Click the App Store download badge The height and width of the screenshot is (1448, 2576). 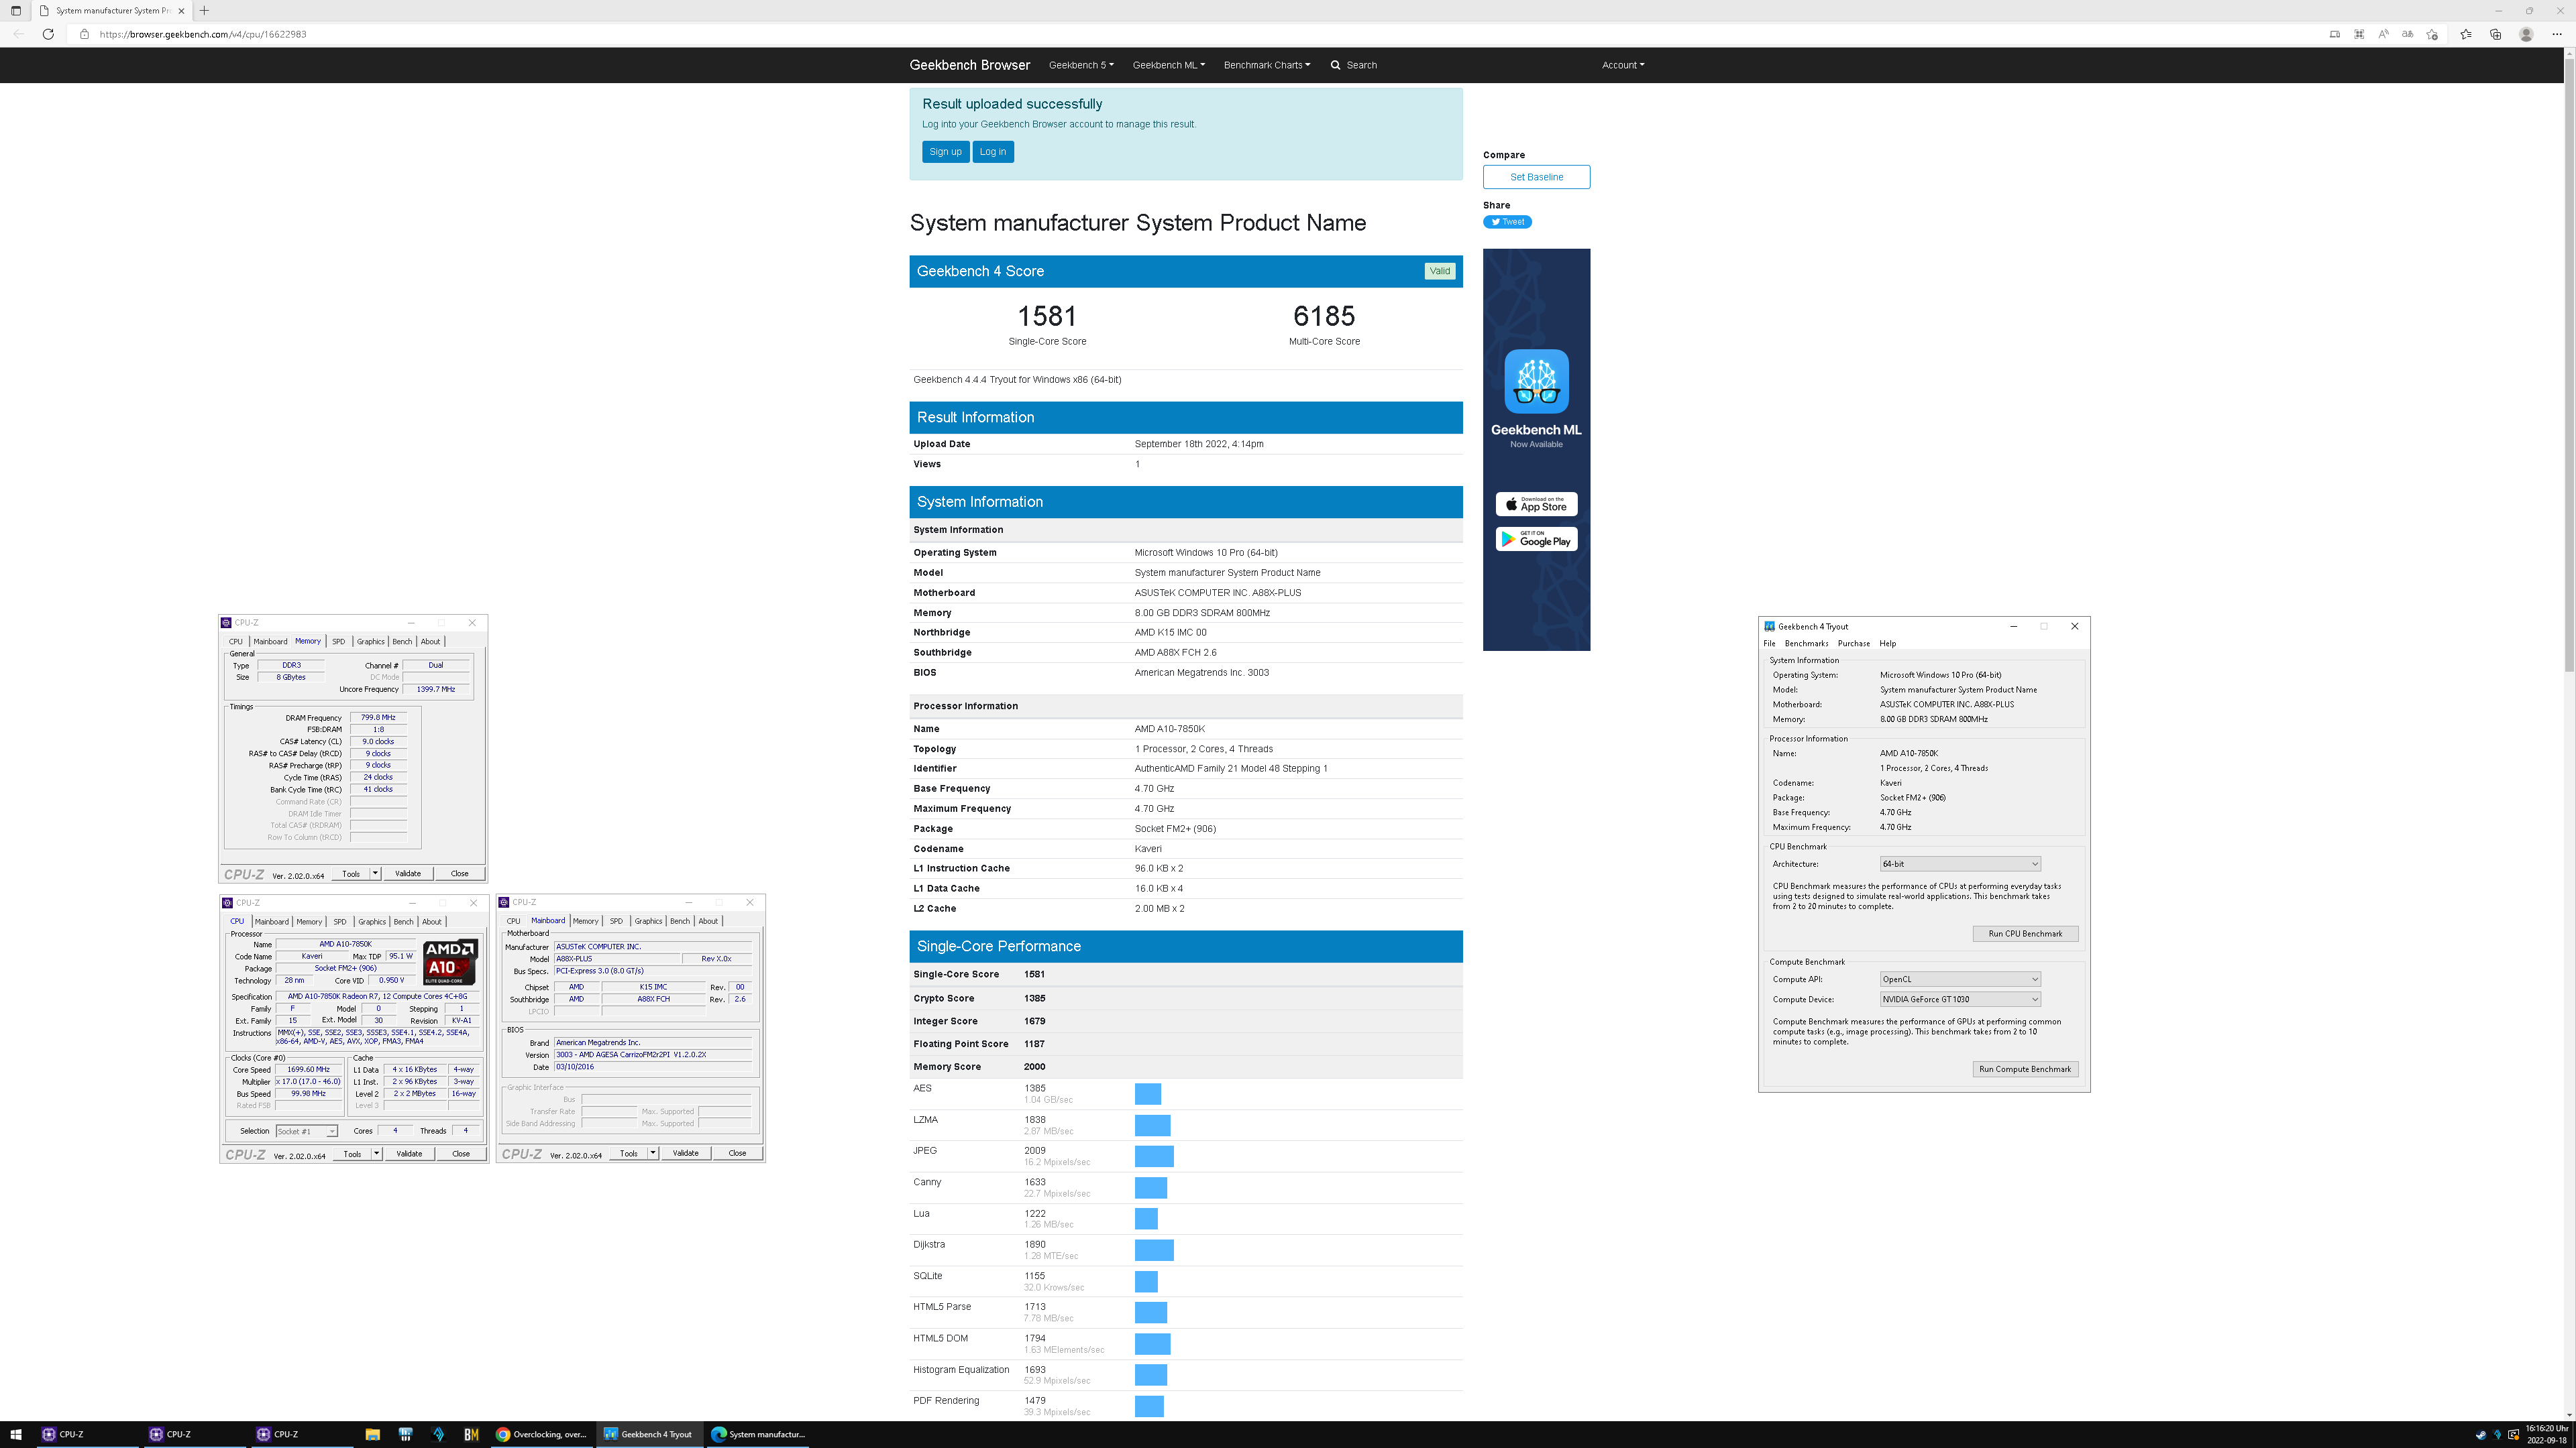pyautogui.click(x=1536, y=503)
